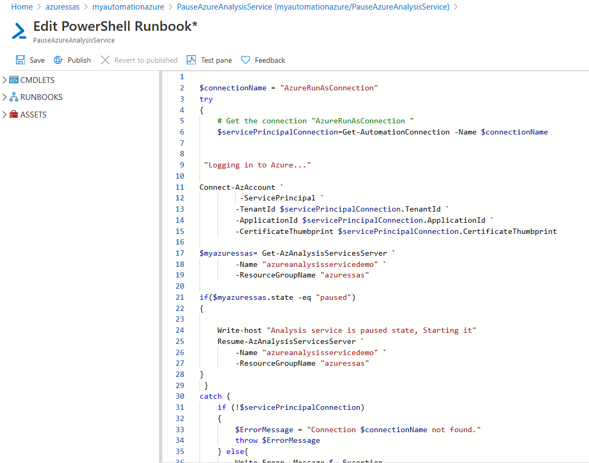The height and width of the screenshot is (463, 589).
Task: Open myautomationazure breadcrumb link
Action: [x=128, y=7]
